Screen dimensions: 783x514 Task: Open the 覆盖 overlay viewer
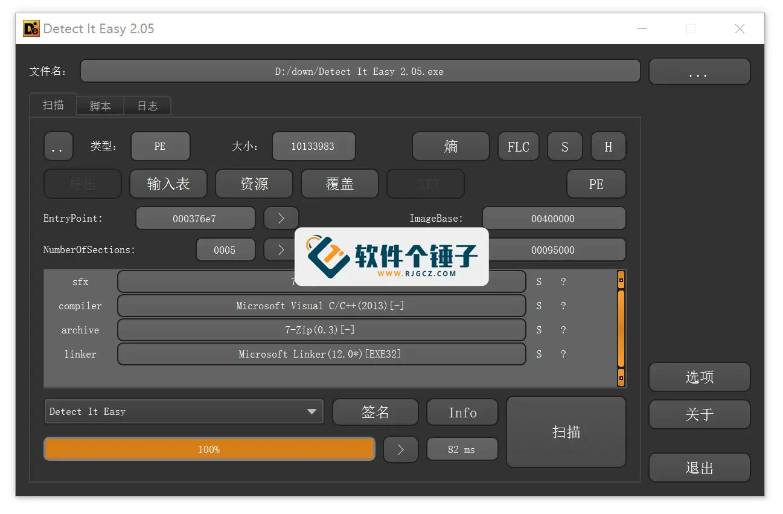(x=340, y=184)
